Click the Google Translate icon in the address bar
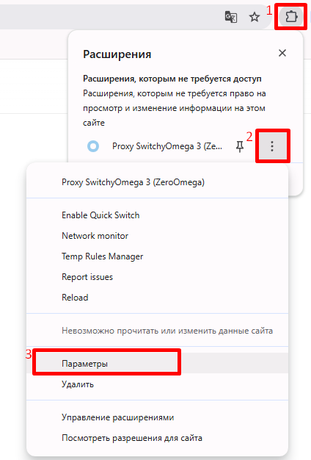Screen dimensions: 311x460 [x=231, y=17]
